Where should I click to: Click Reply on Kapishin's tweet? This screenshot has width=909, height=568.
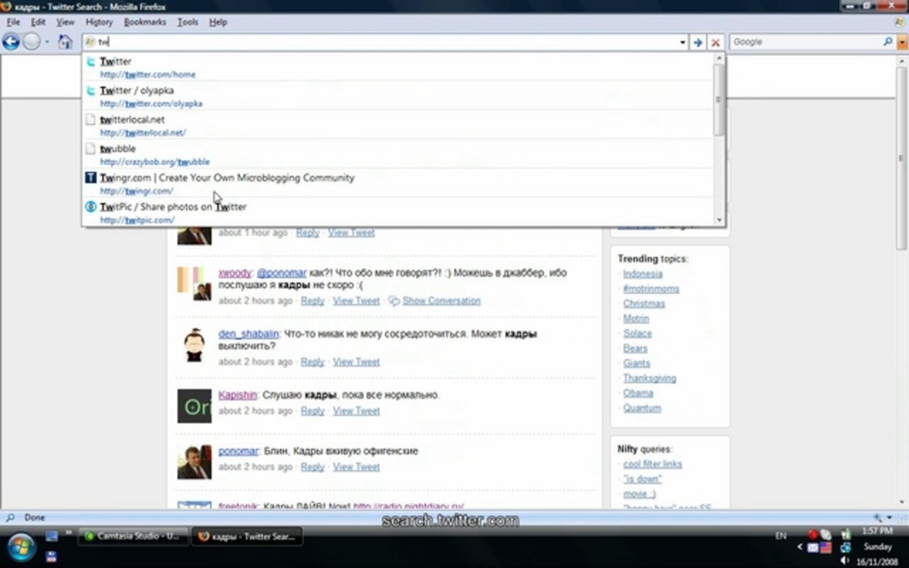[x=312, y=411]
